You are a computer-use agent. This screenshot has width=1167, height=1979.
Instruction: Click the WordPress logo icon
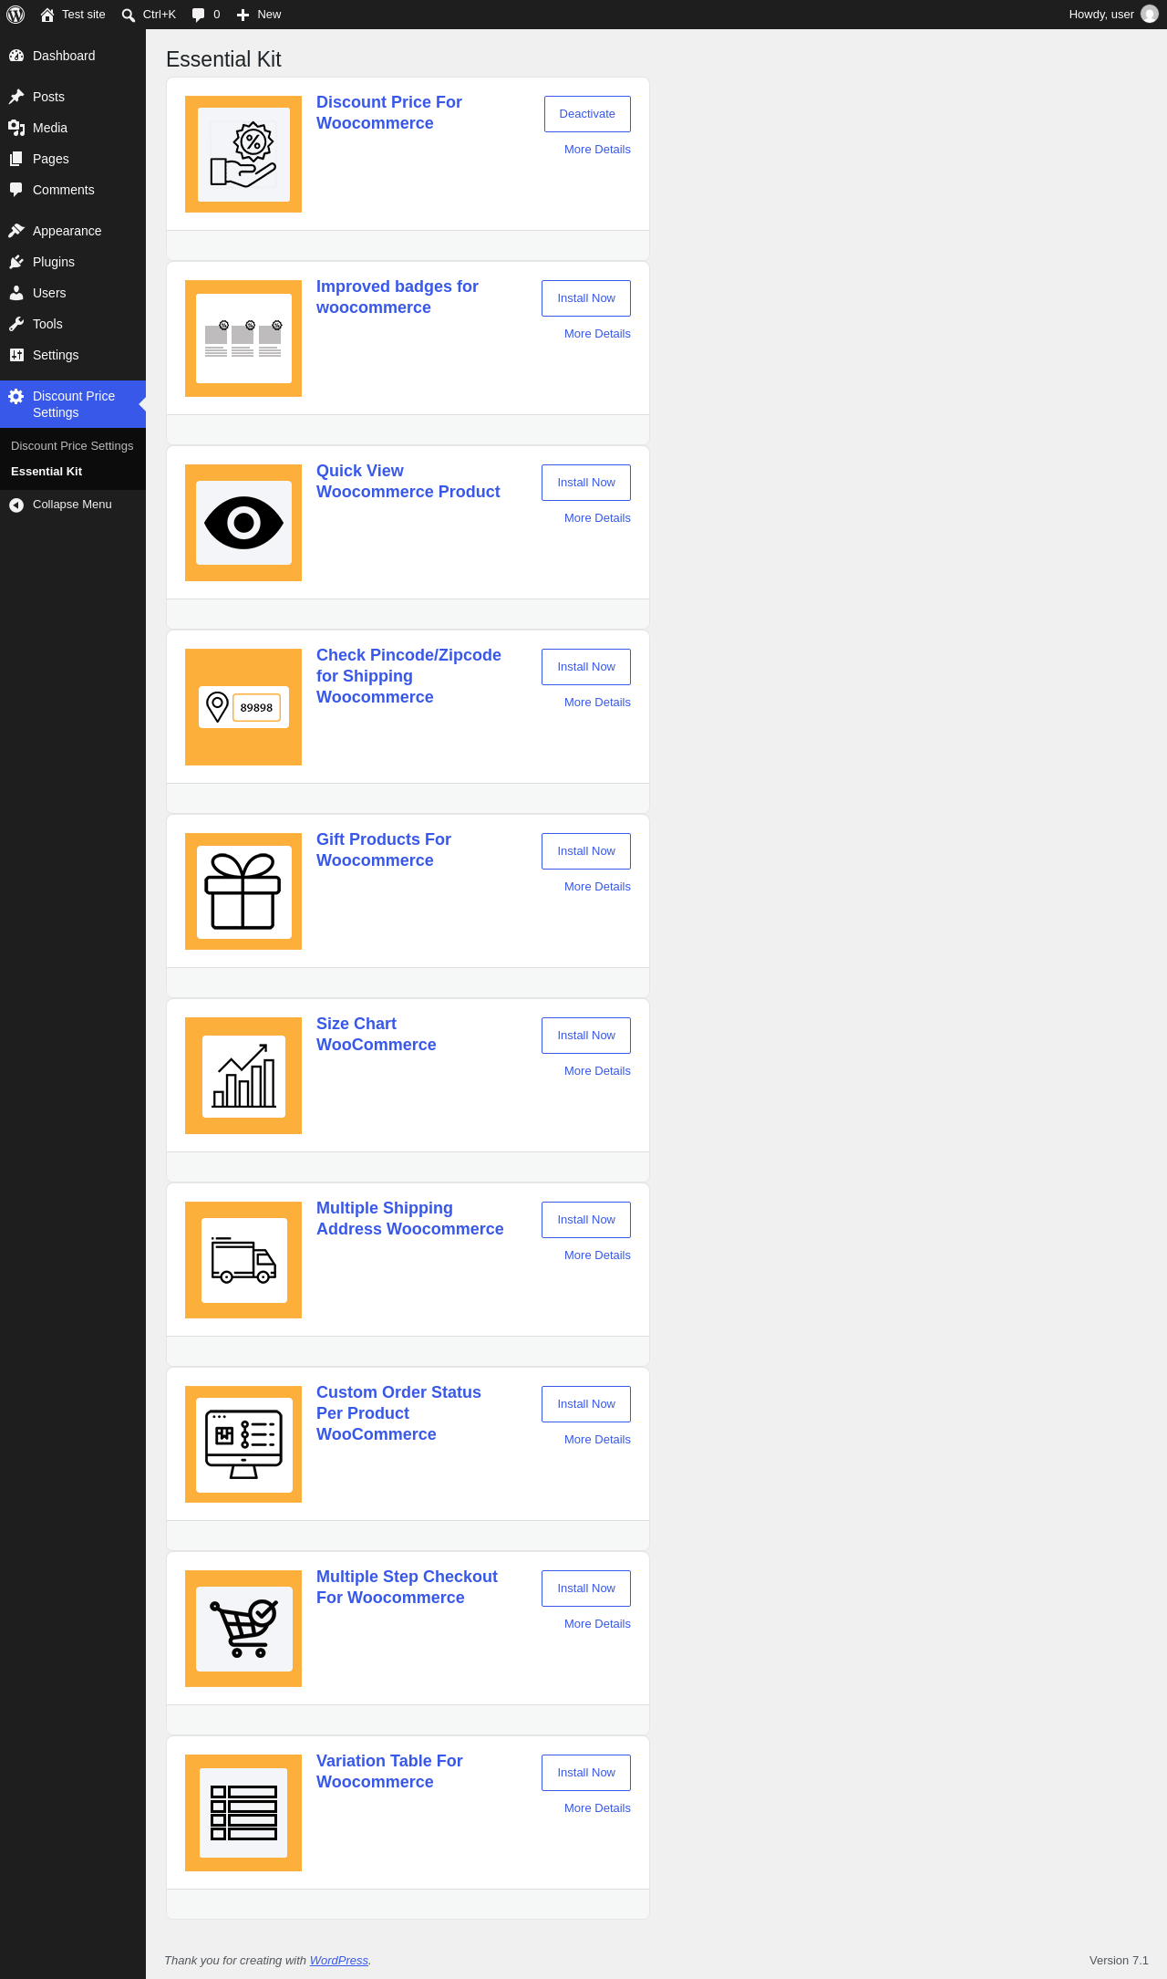(x=15, y=15)
